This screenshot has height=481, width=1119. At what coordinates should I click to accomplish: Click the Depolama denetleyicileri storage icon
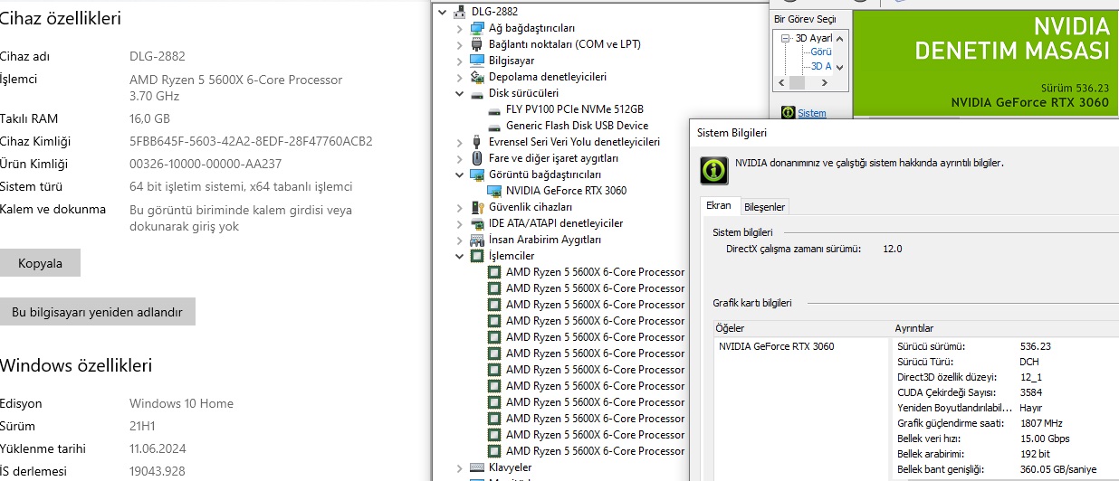click(x=477, y=77)
